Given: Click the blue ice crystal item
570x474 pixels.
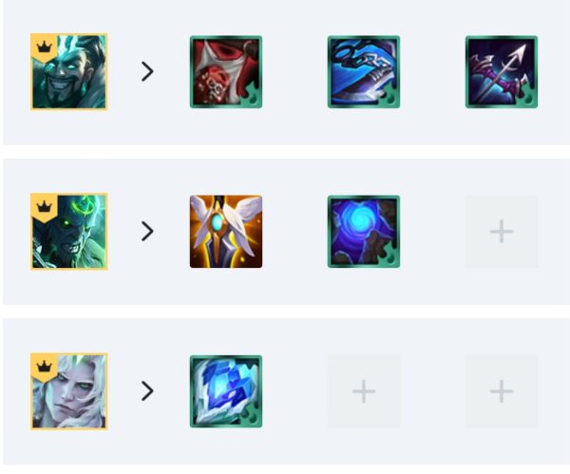Looking at the screenshot, I should 226,391.
